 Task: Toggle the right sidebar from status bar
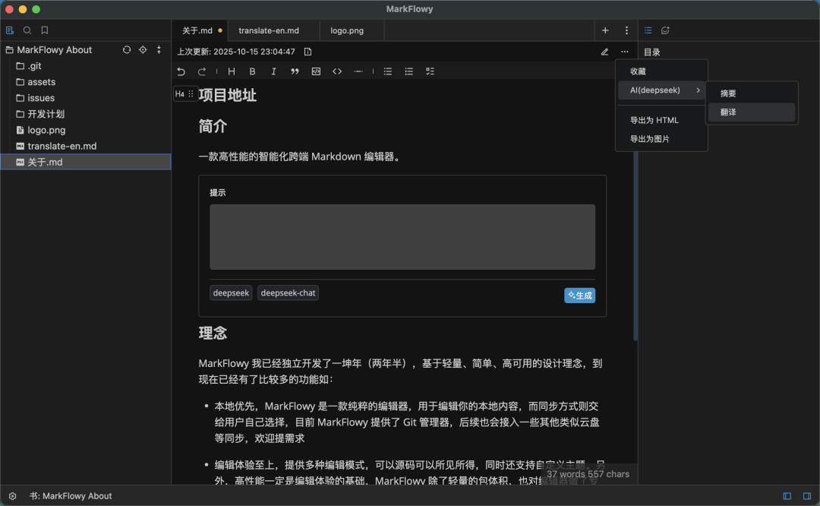806,496
